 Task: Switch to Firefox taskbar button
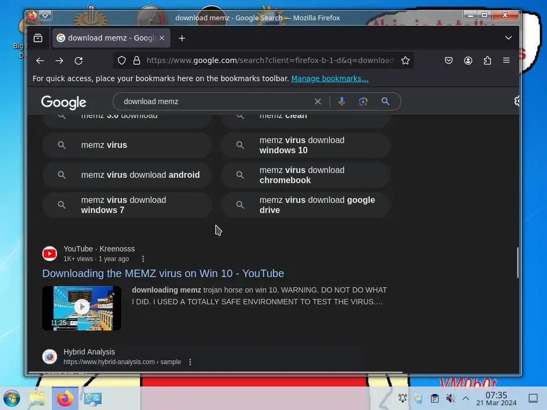tap(65, 398)
